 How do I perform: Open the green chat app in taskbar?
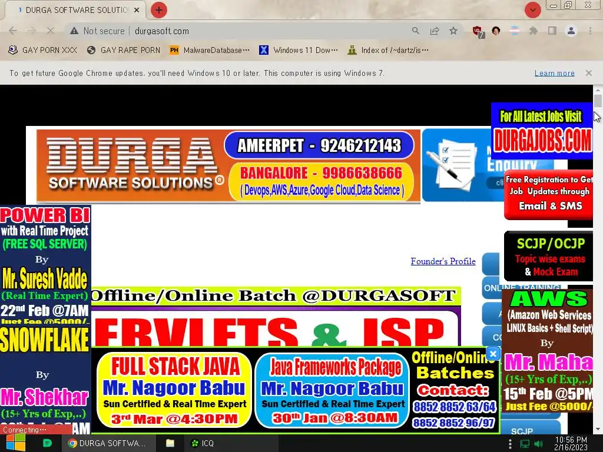point(47,443)
